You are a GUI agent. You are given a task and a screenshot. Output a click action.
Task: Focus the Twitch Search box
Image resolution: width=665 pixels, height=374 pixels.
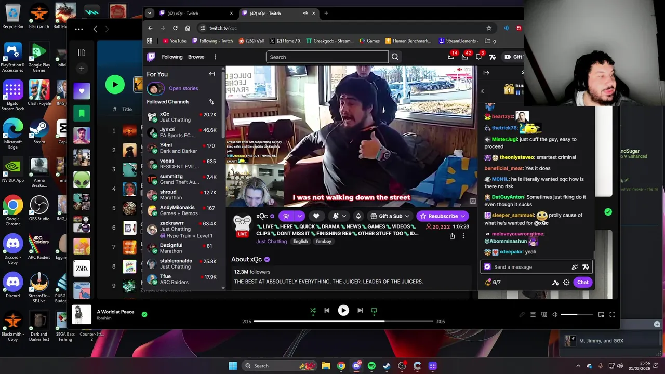pyautogui.click(x=327, y=57)
